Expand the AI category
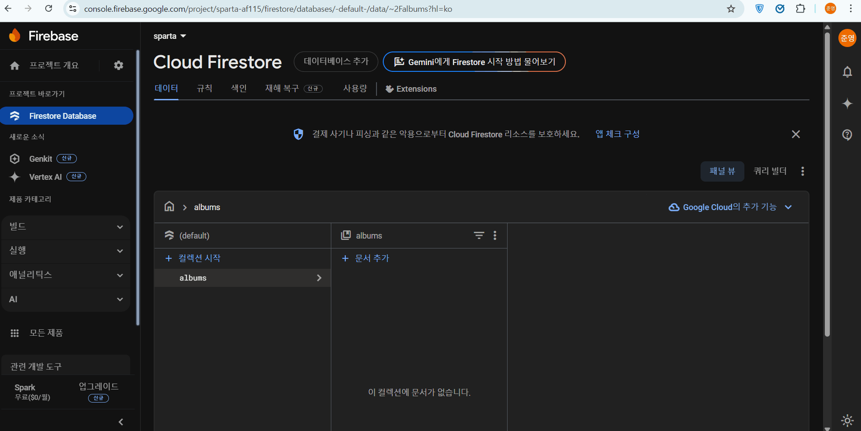 click(x=66, y=300)
